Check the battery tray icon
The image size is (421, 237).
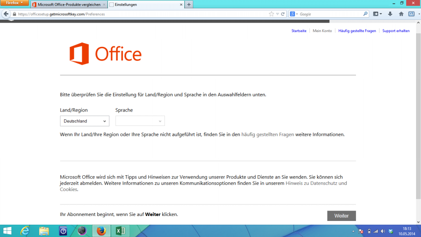[369, 231]
